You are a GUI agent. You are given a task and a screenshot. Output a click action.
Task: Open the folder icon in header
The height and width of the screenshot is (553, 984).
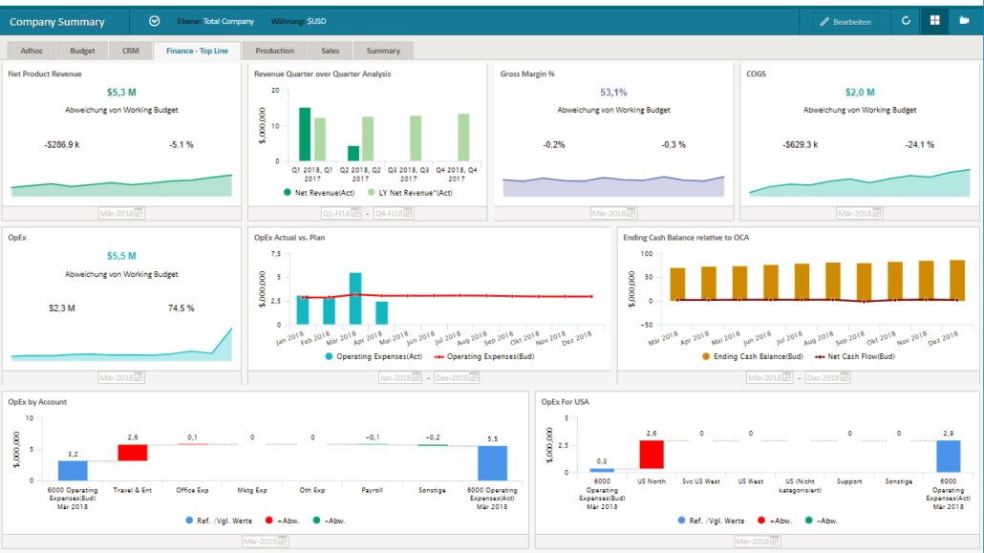(964, 21)
